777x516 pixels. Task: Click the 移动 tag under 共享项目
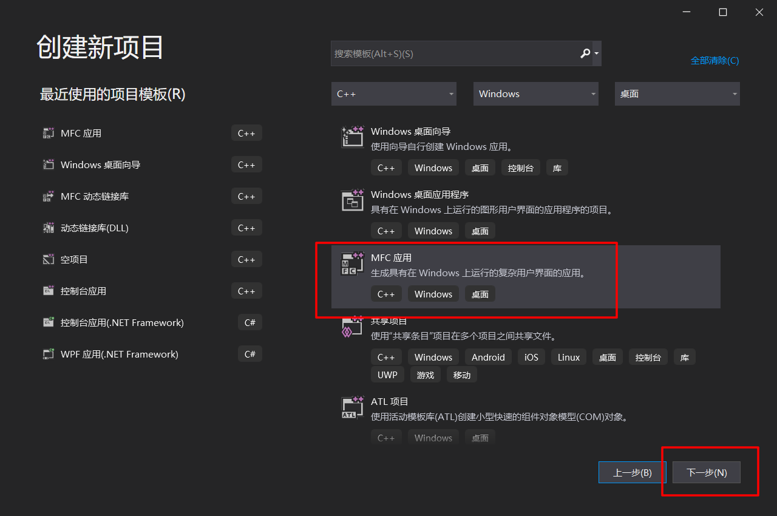[x=462, y=375]
